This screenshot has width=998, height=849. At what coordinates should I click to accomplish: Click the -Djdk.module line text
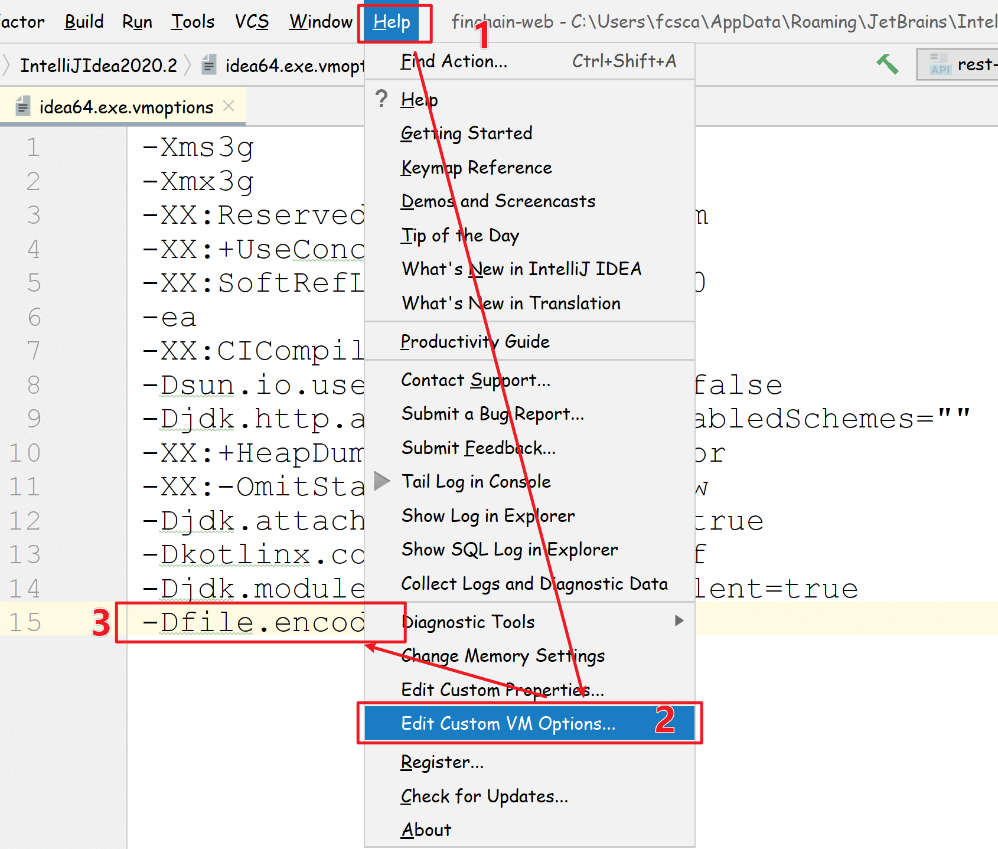pyautogui.click(x=253, y=589)
